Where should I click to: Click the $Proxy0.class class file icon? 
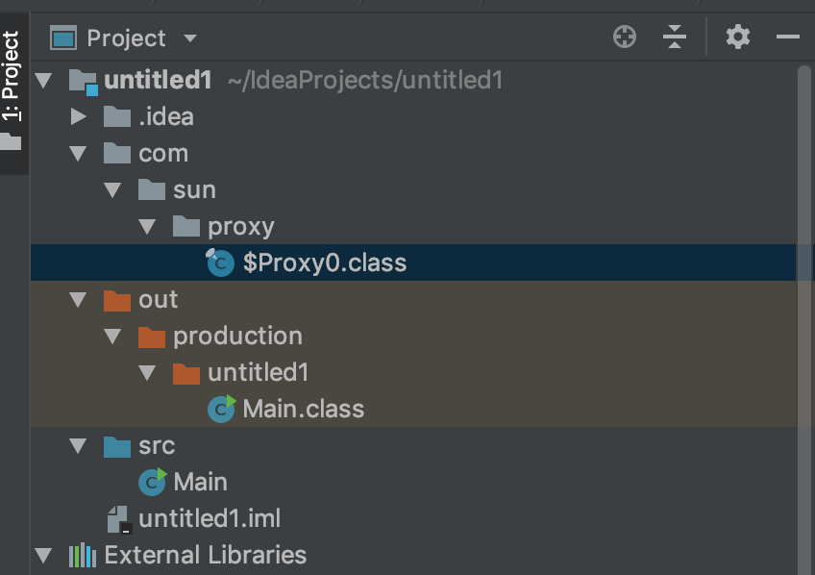(220, 262)
